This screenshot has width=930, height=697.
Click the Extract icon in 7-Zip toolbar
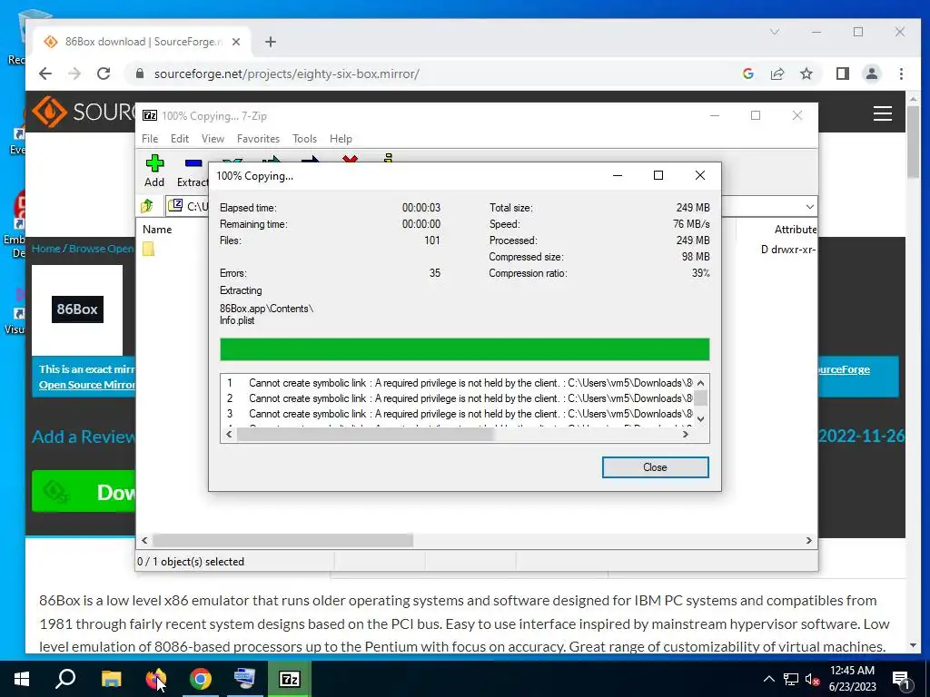pyautogui.click(x=193, y=164)
